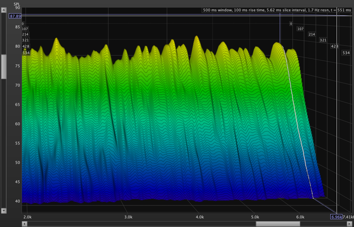Click the vertical scrollbar up arrow
This screenshot has height=227, width=354.
click(x=4, y=10)
